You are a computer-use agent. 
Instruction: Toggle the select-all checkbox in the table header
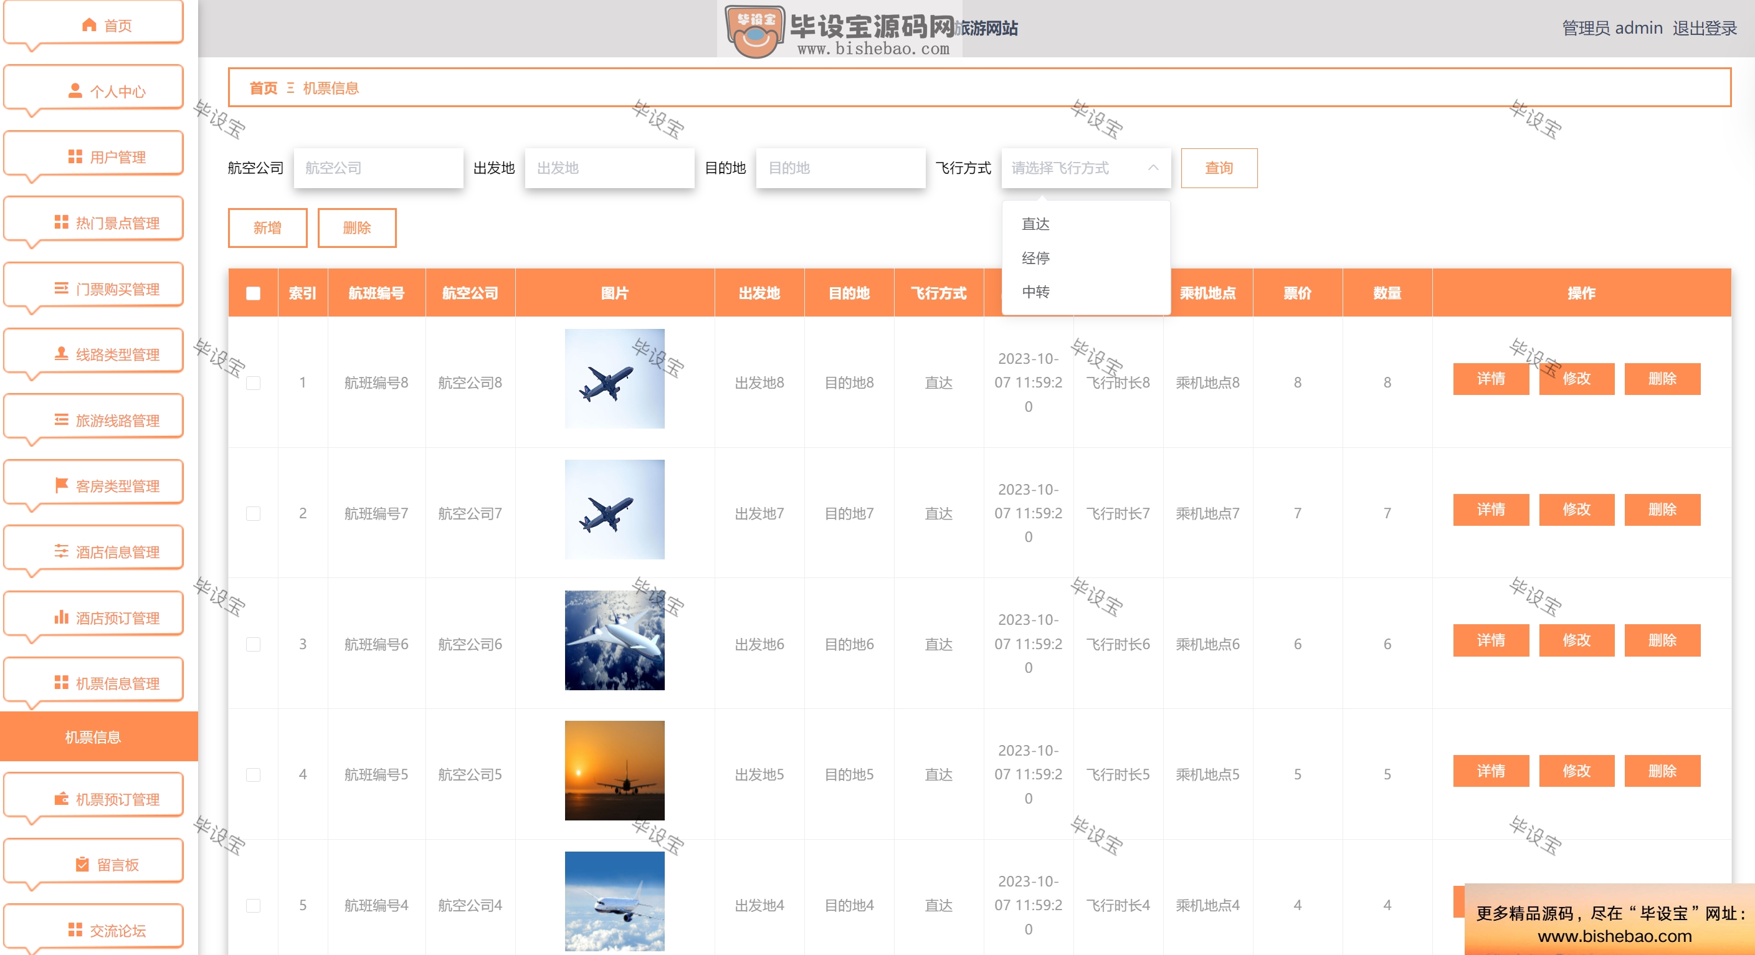click(x=254, y=293)
